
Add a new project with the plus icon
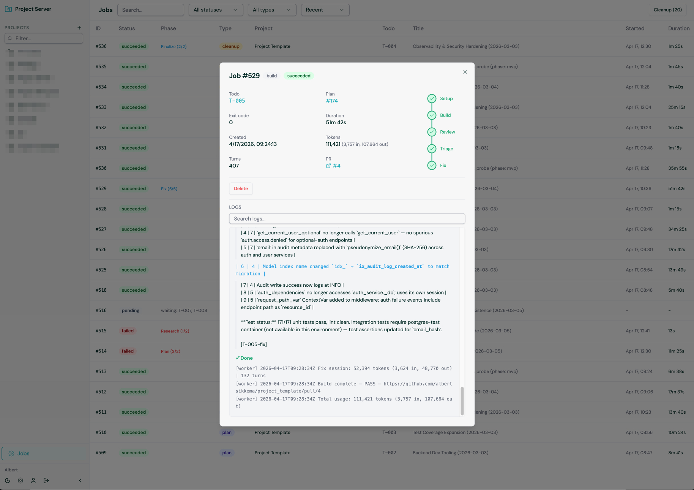pos(79,27)
